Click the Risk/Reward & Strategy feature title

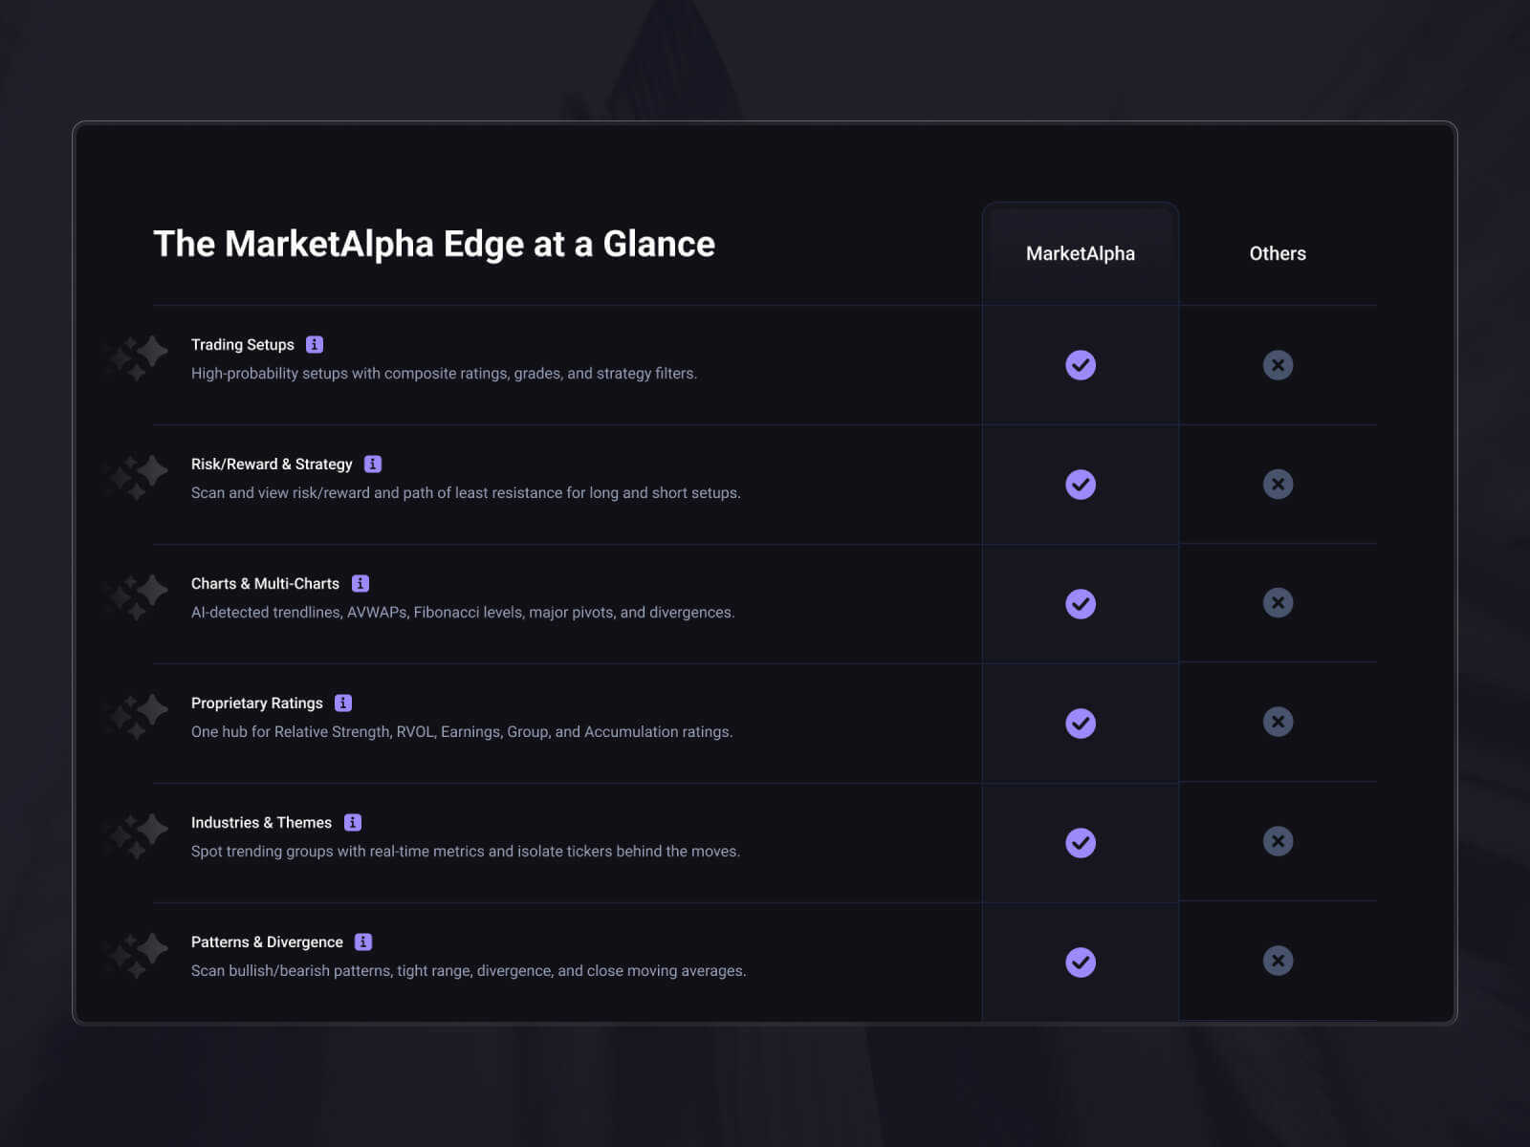272,465
